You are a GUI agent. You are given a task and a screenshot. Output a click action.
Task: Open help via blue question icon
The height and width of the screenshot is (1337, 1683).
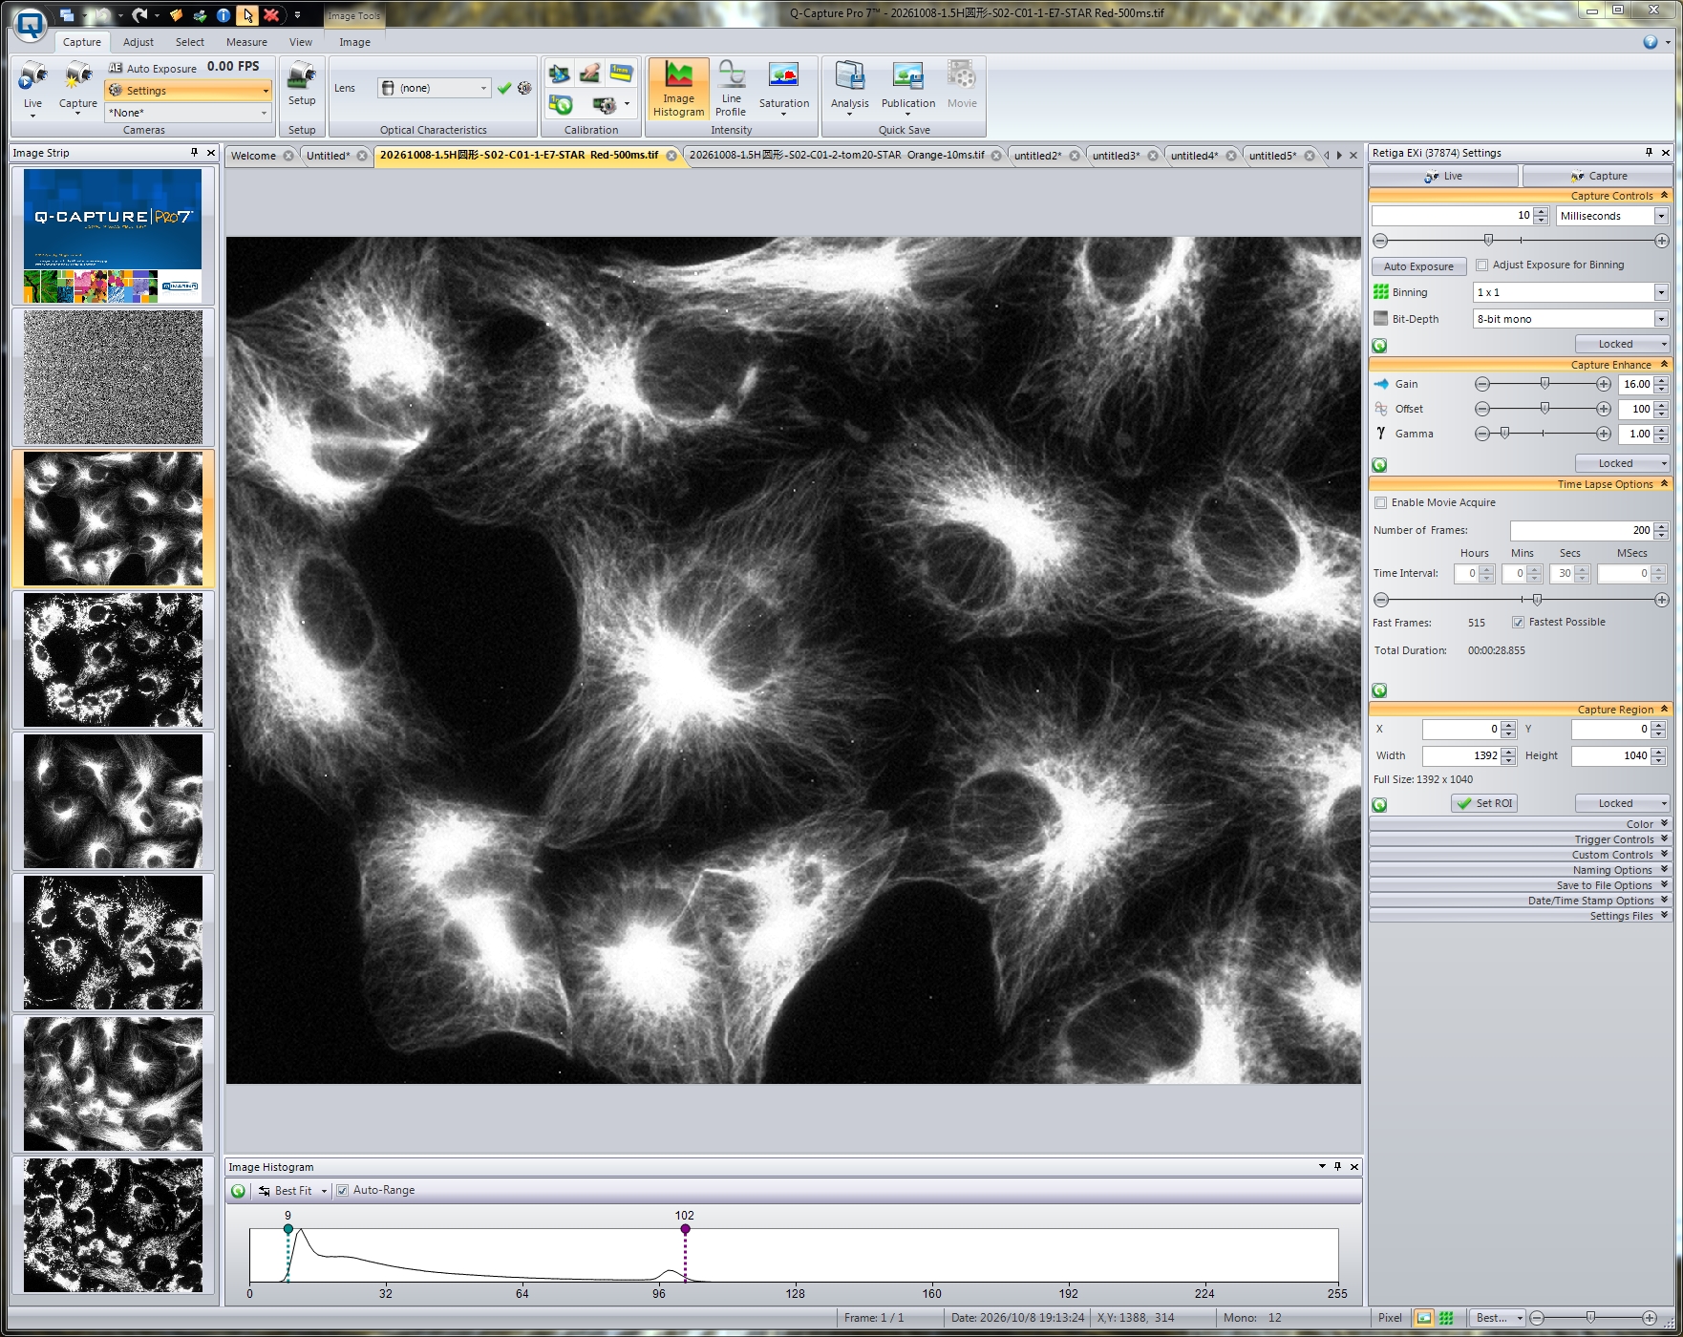[x=1651, y=42]
